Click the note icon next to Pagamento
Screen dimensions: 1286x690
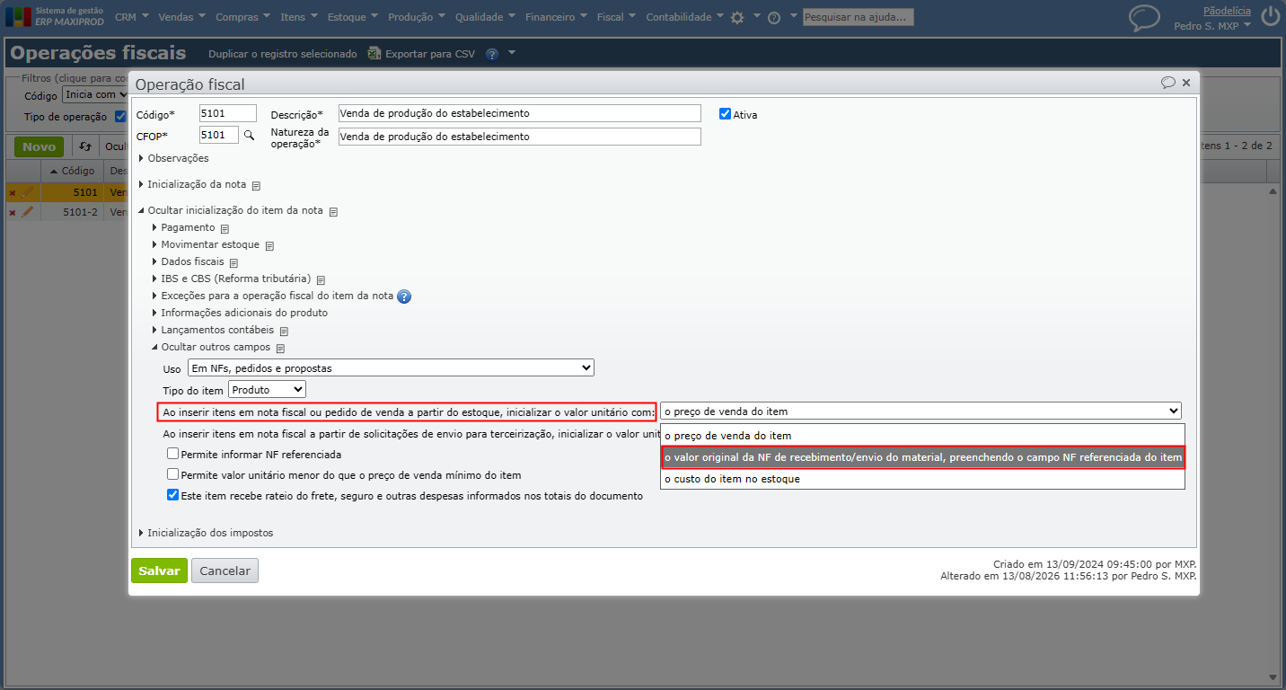click(225, 229)
